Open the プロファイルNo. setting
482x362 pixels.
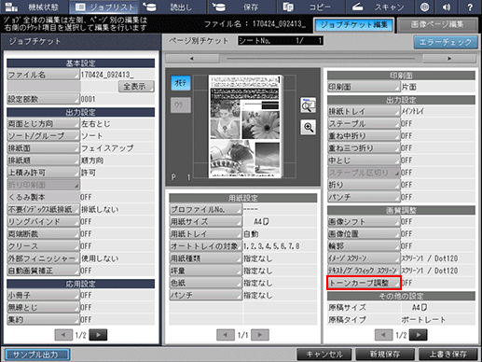pos(205,209)
